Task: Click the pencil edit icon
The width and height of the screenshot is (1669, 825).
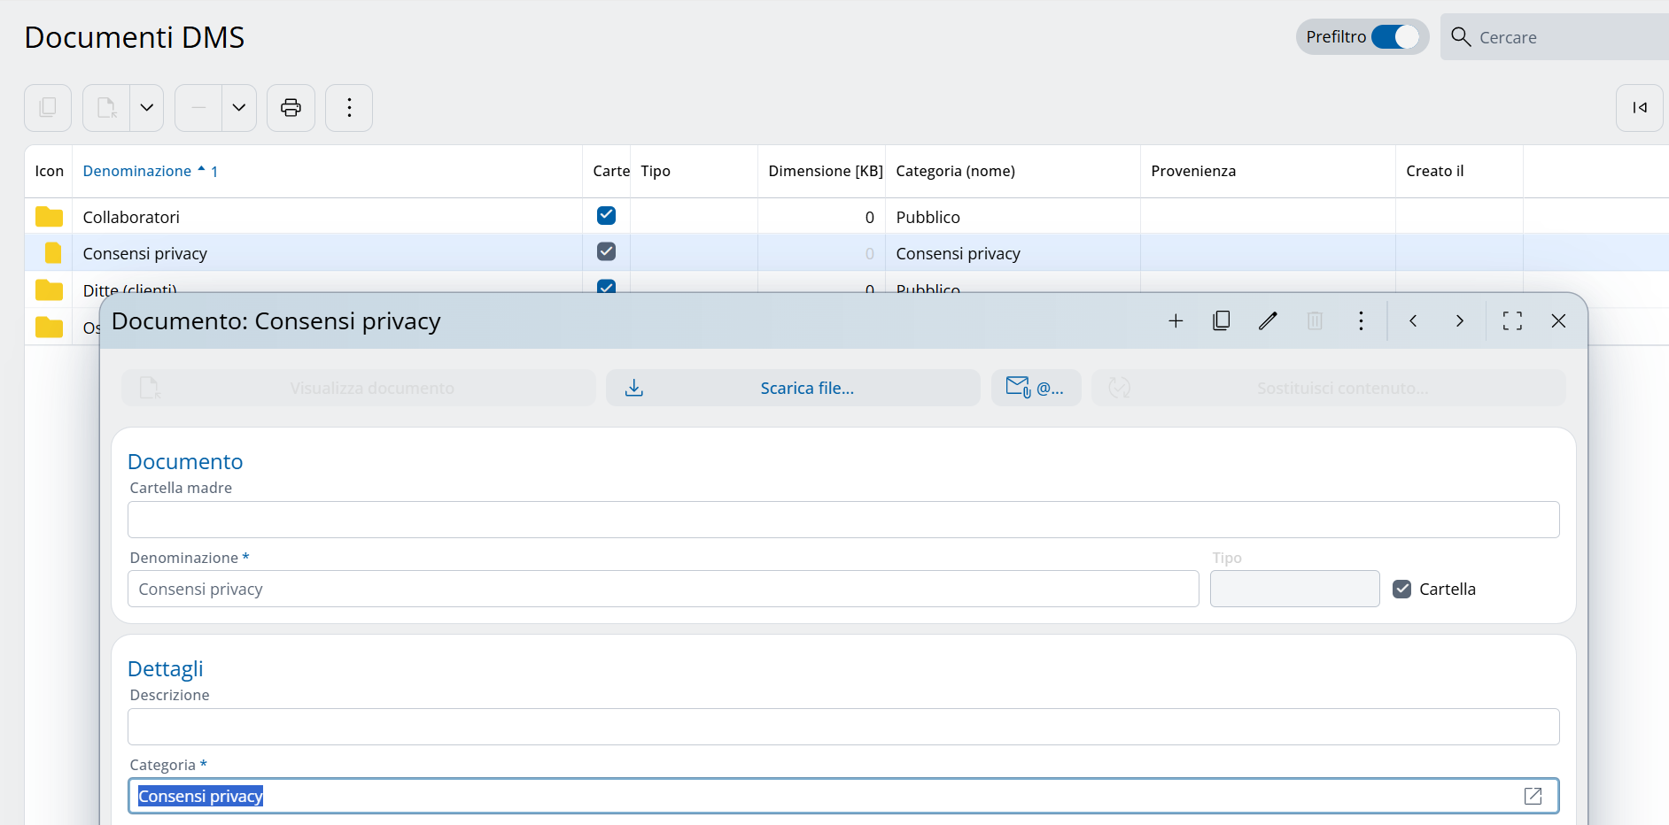Action: 1268,321
